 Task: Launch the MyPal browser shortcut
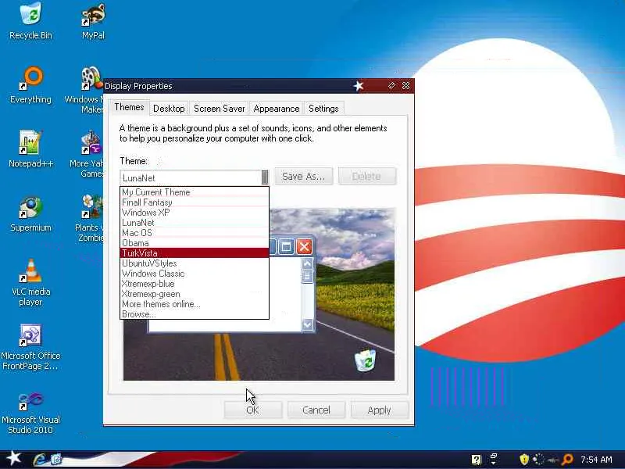[x=93, y=21]
